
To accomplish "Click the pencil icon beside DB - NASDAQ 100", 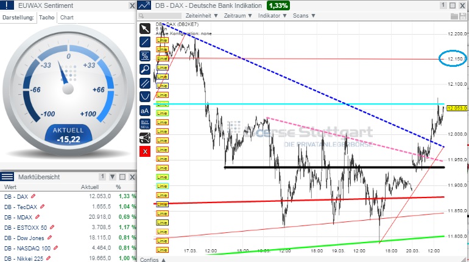I will (55, 247).
